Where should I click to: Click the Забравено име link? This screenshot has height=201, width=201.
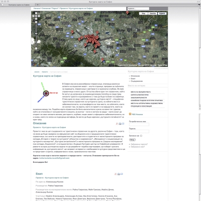[138, 147]
